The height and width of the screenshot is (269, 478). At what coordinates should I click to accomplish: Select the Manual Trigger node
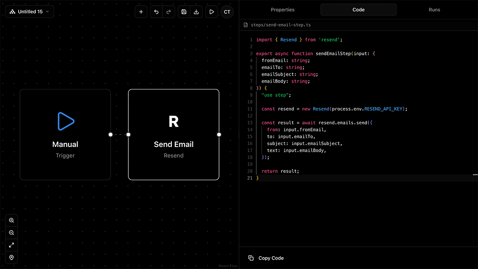point(65,134)
